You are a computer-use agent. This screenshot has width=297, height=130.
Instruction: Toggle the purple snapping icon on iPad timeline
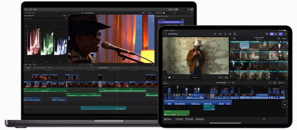(x=270, y=83)
